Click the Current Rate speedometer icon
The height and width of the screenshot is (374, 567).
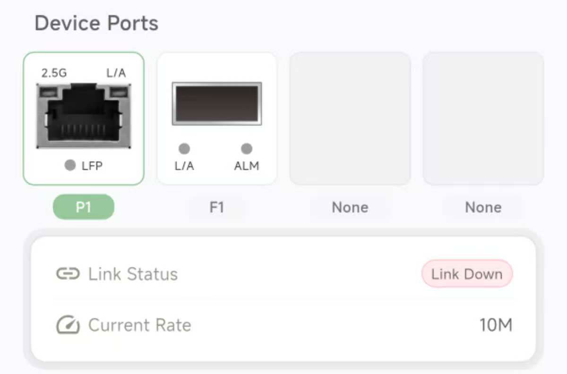(x=68, y=325)
